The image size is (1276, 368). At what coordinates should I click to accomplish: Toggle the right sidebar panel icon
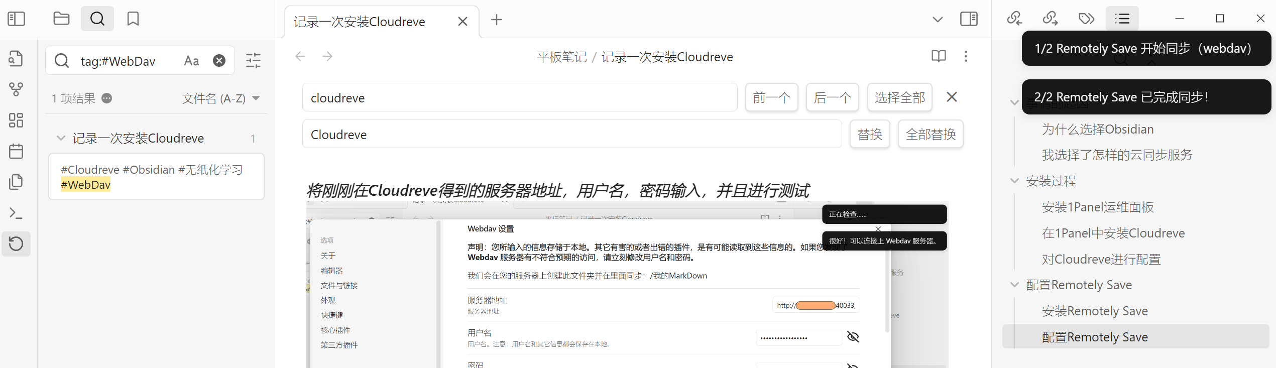[969, 19]
